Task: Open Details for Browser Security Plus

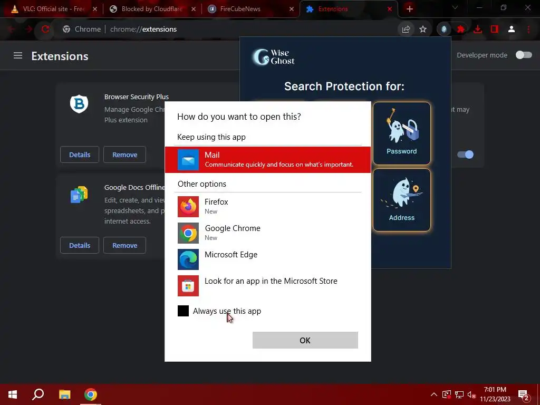Action: click(x=80, y=155)
